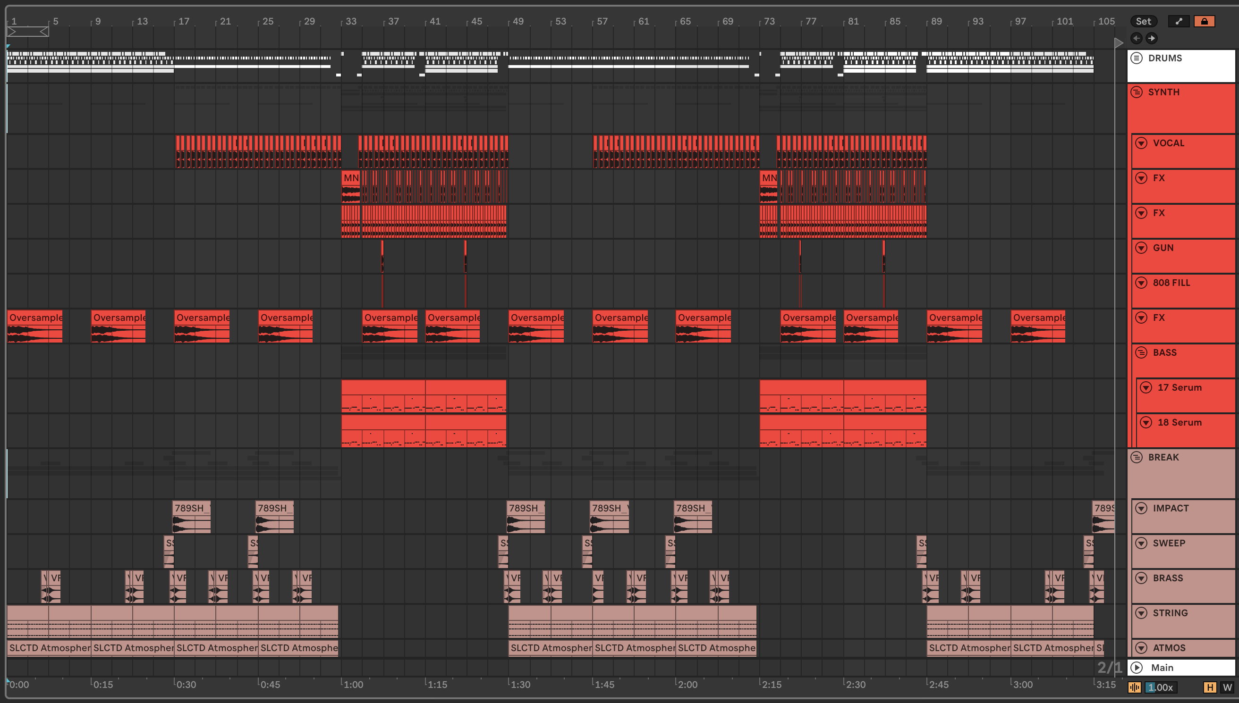This screenshot has height=703, width=1239.
Task: Unfold the GUN track arrow
Action: pos(1141,248)
